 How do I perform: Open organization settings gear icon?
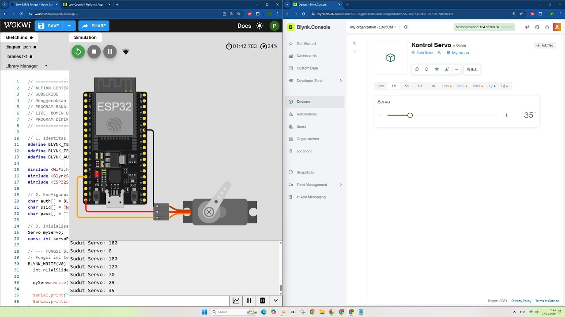[x=407, y=27]
